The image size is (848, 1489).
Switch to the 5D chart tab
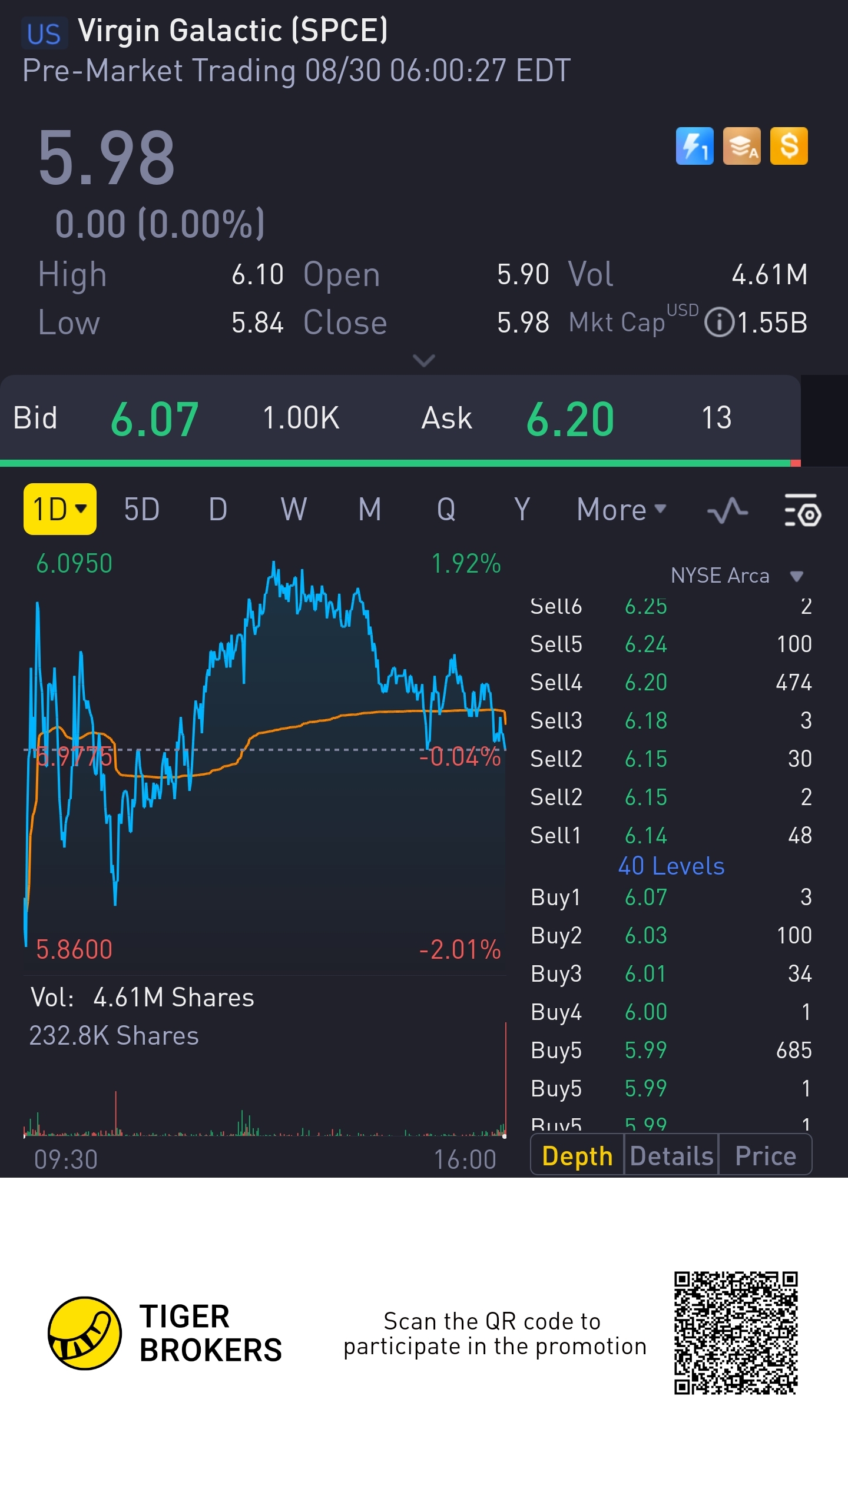(141, 510)
